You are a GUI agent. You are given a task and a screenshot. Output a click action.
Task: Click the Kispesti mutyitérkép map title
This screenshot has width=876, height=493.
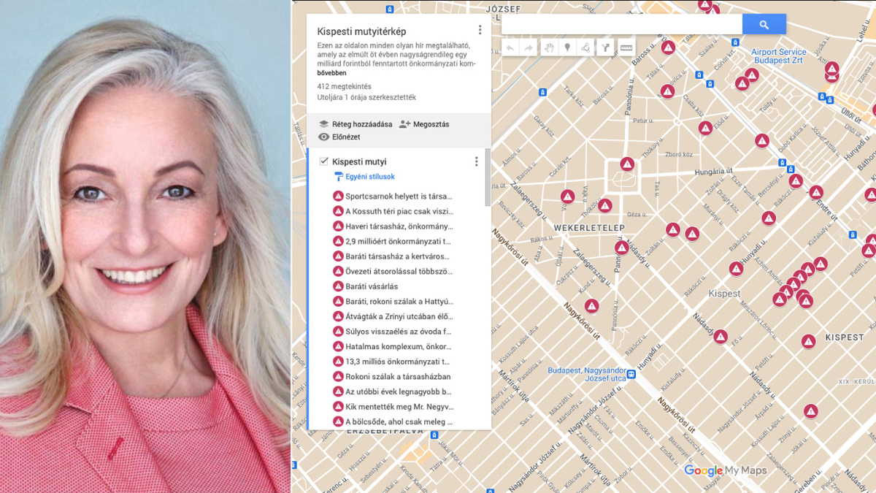coord(362,31)
